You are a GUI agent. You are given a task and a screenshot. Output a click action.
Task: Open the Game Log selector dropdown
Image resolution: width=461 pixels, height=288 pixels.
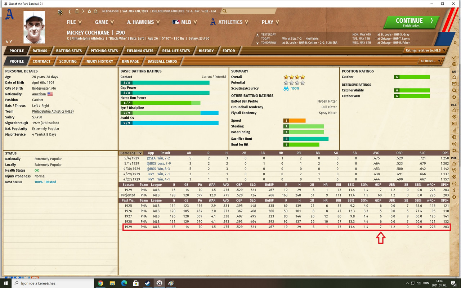131,153
